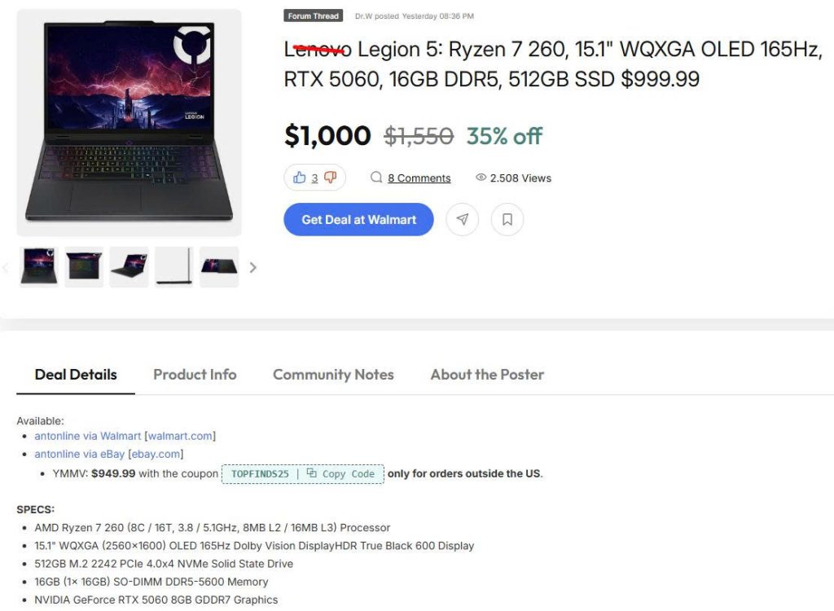The height and width of the screenshot is (611, 834).
Task: Click the thumbs up vote icon
Action: pos(300,178)
